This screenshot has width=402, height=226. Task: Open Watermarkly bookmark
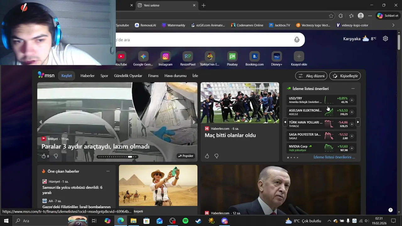click(x=173, y=25)
